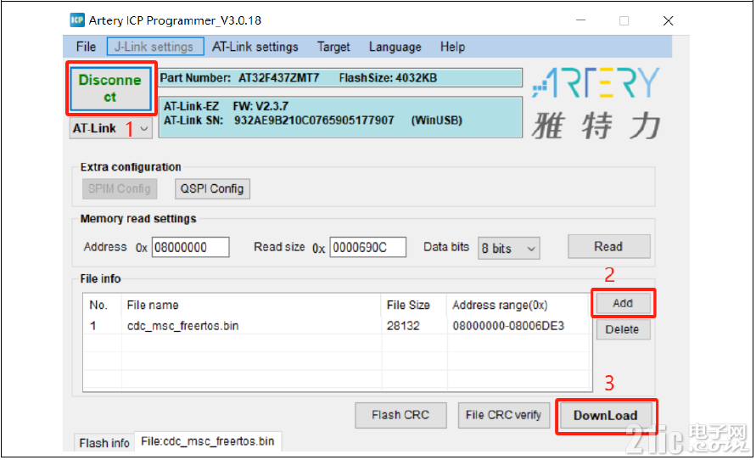The width and height of the screenshot is (756, 460).
Task: Click the File name column header
Action: point(153,306)
